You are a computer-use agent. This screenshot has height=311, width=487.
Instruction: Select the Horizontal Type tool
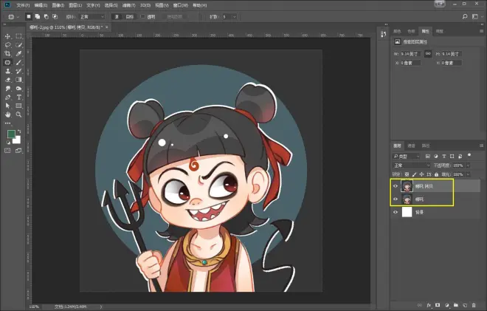[18, 98]
